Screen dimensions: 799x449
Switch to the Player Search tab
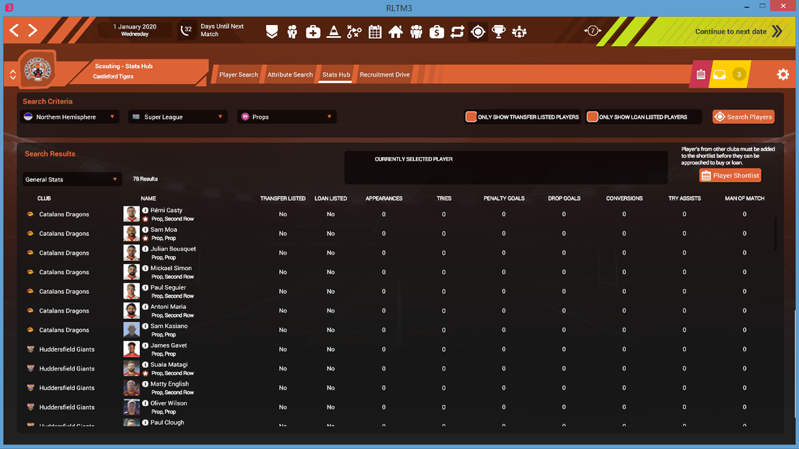(238, 75)
